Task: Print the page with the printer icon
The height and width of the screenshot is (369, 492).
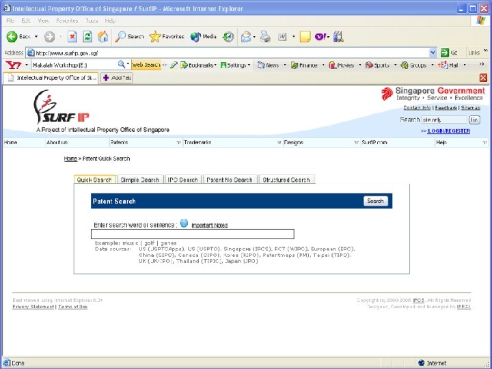Action: pyautogui.click(x=265, y=37)
